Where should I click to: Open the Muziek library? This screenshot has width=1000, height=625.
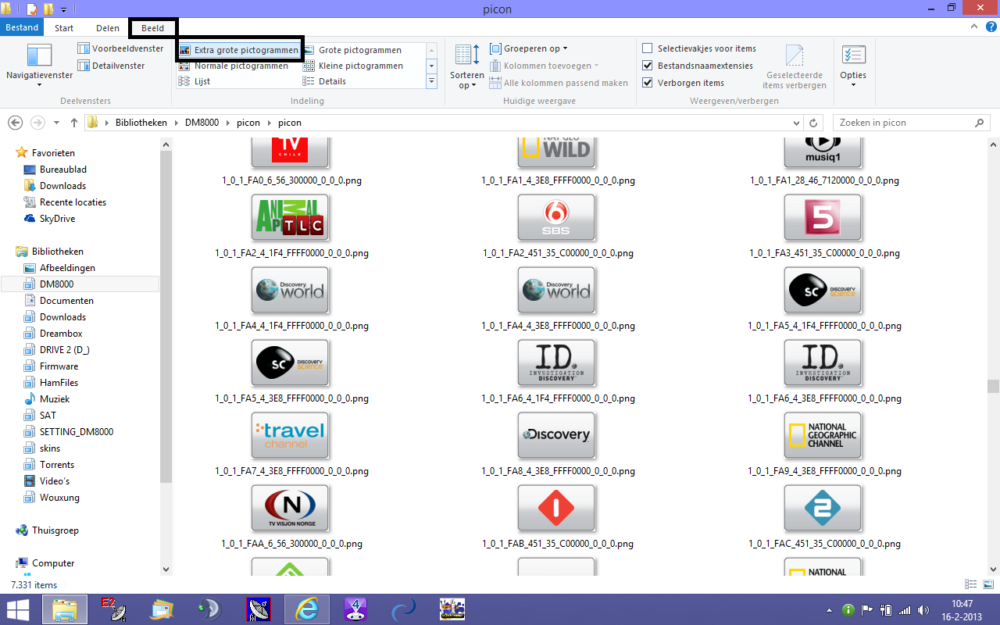coord(55,399)
